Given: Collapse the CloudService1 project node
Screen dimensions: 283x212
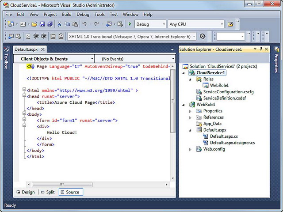Looking at the screenshot, I should 184,73.
